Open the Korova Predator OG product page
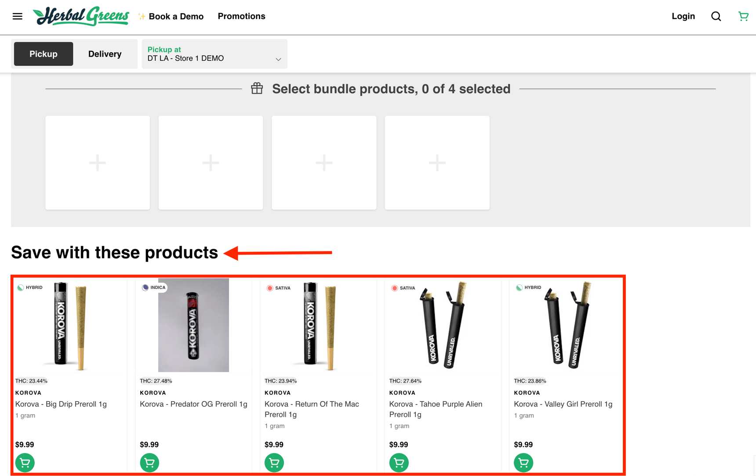Viewport: 756px width, 476px height. tap(193, 404)
